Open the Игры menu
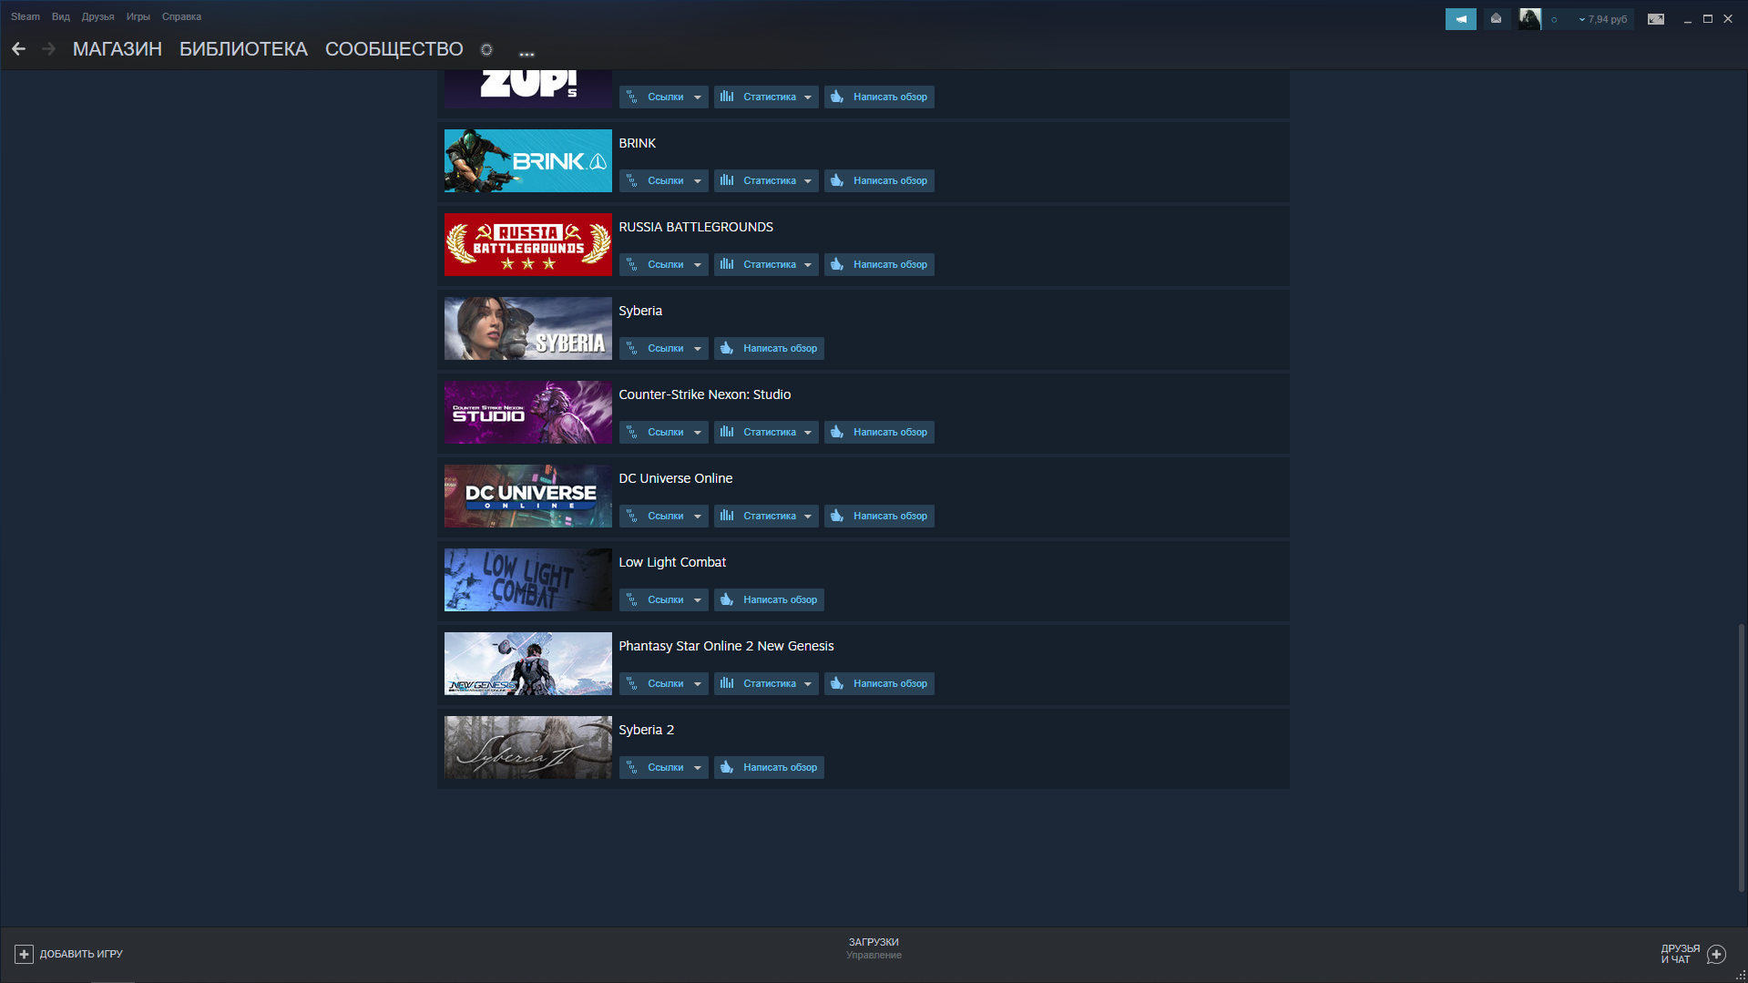1748x983 pixels. pos(138,16)
